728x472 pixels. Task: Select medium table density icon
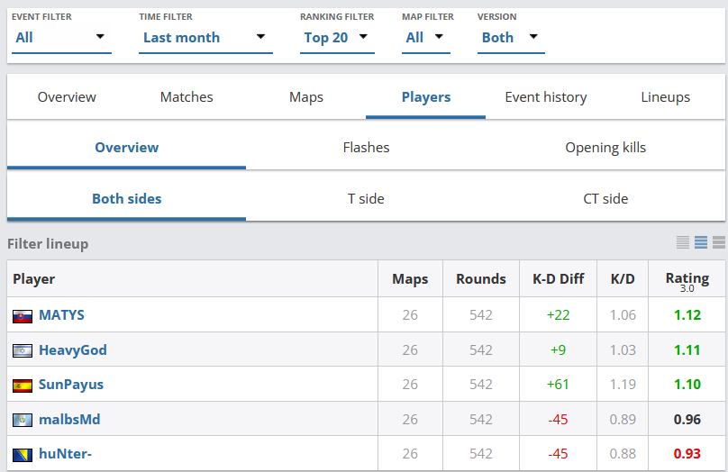(x=701, y=242)
